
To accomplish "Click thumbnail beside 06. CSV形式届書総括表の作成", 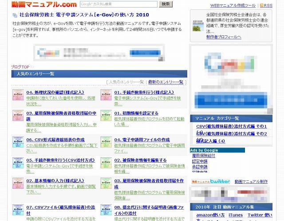I will (18, 142).
